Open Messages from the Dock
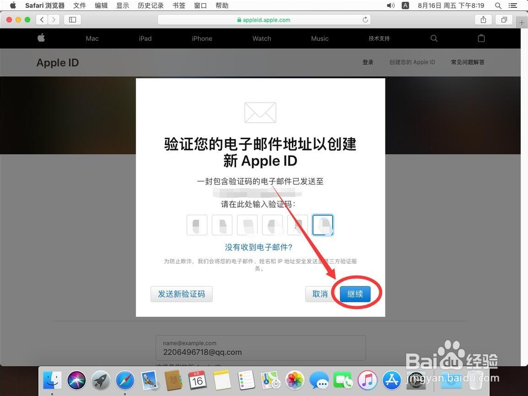Viewport: 528px width, 396px height. point(319,381)
